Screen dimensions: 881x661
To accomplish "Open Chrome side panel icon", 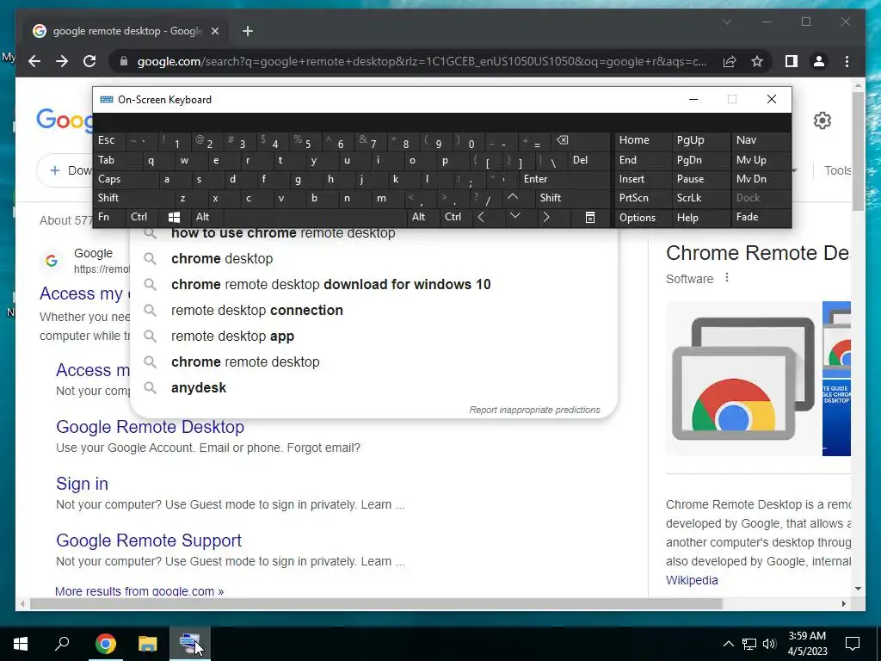I will click(792, 61).
